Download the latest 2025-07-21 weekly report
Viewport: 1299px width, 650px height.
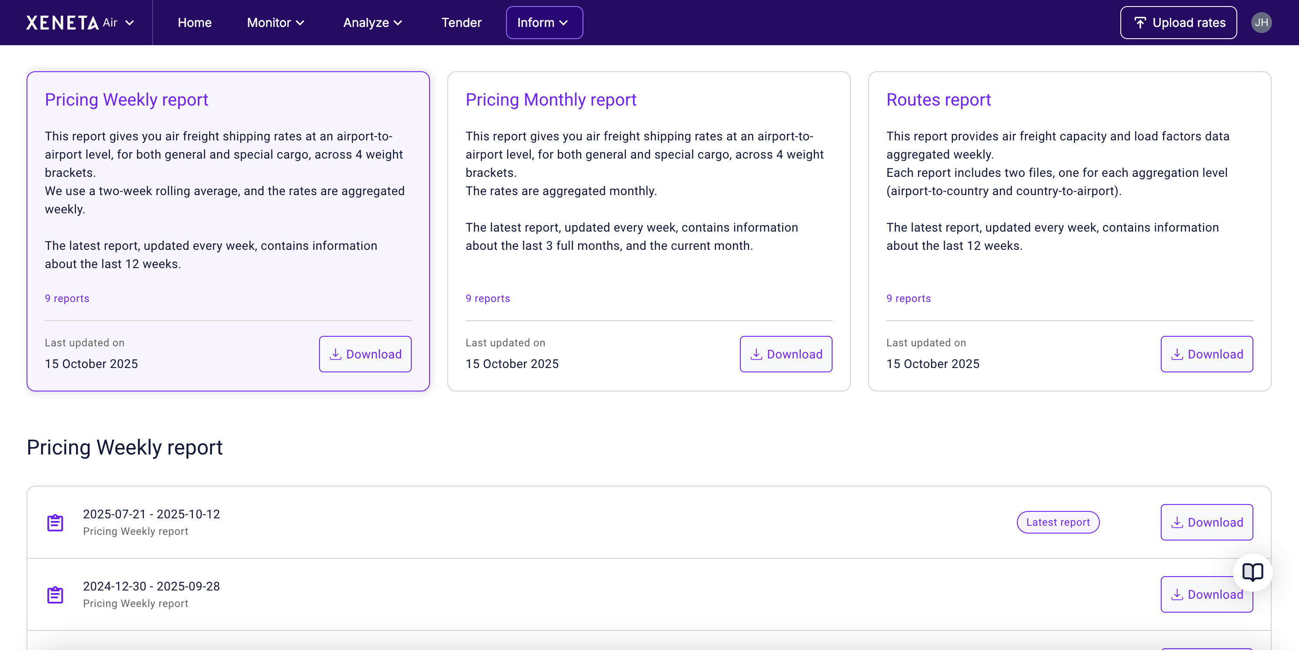(1206, 522)
